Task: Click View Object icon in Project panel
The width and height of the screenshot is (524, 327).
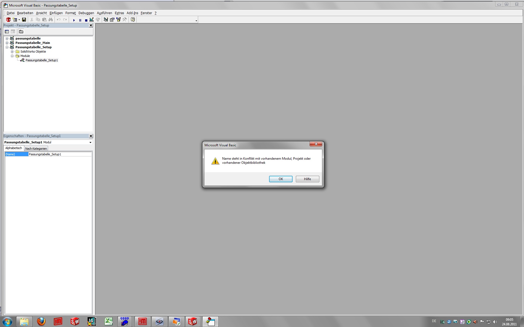Action: (13, 32)
